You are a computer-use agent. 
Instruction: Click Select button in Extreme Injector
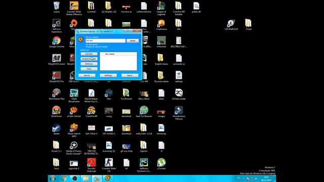pos(133,40)
